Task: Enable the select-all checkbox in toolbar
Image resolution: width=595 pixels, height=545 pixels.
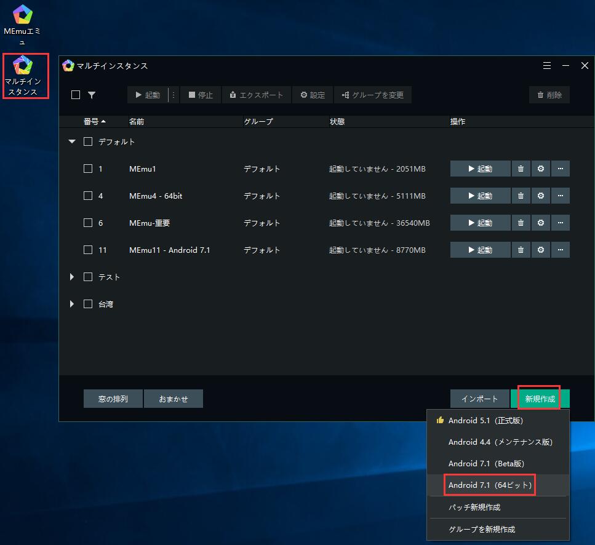Action: [x=75, y=95]
